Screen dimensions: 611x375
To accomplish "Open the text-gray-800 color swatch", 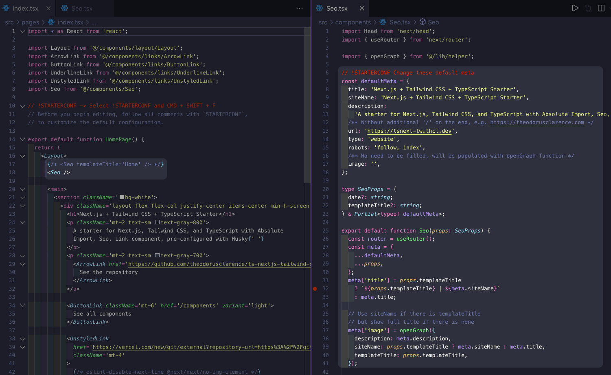I will pyautogui.click(x=158, y=223).
